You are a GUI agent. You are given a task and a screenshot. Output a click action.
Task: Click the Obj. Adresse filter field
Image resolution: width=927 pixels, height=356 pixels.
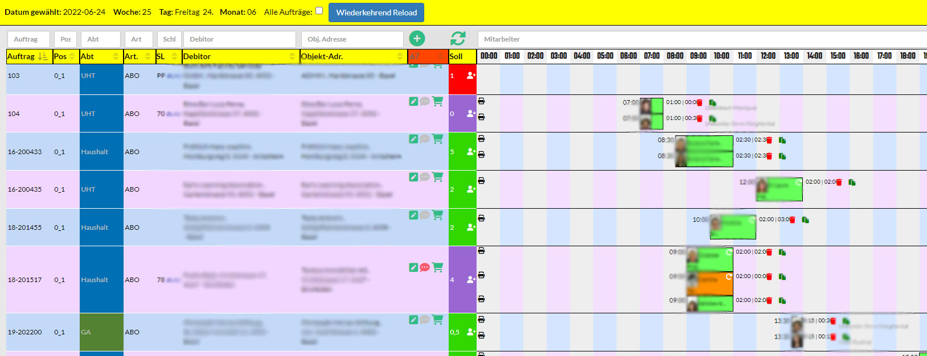[x=352, y=39]
